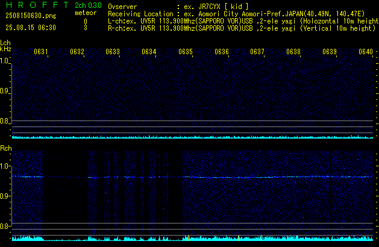
Task: Click the 0632 time tick label
Action: coord(77,52)
